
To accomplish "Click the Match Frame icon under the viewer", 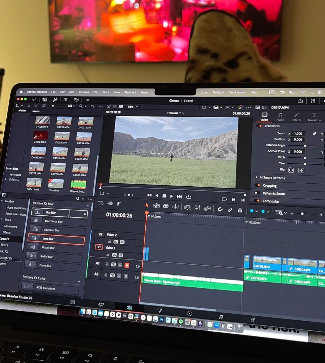I will tap(224, 199).
